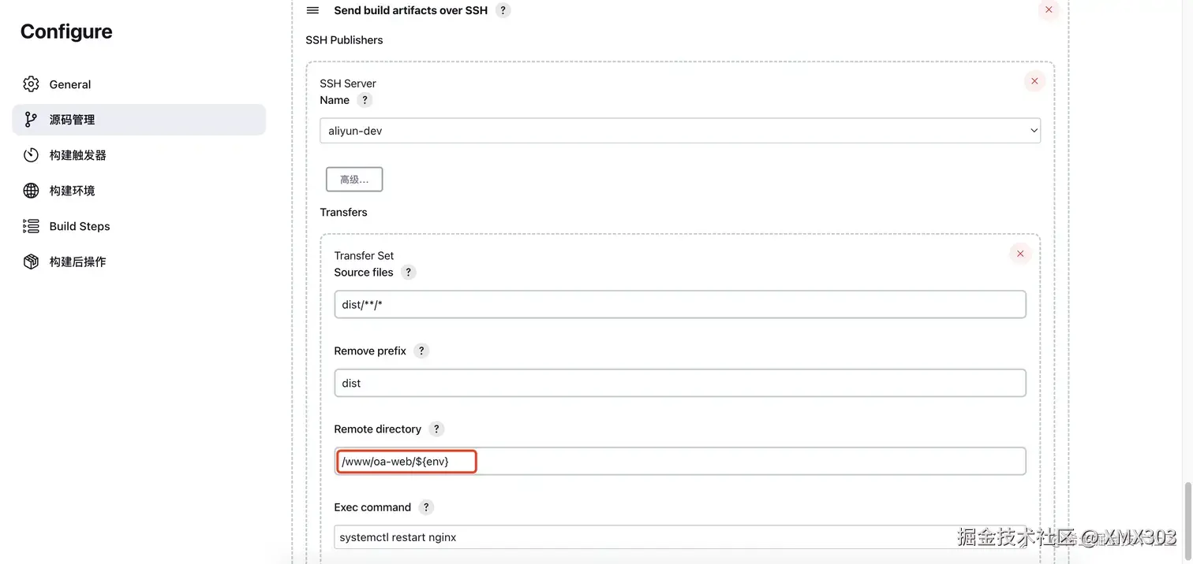This screenshot has height=564, width=1193.
Task: Show help for Remove prefix
Action: coord(421,351)
